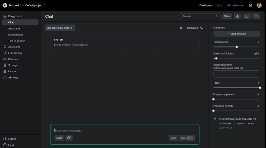The image size is (266, 148).
Task: Open the Default project switcher
Action: (x=35, y=5)
